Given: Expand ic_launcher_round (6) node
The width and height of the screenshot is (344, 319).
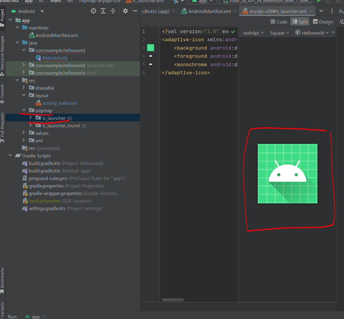Looking at the screenshot, I should point(30,125).
